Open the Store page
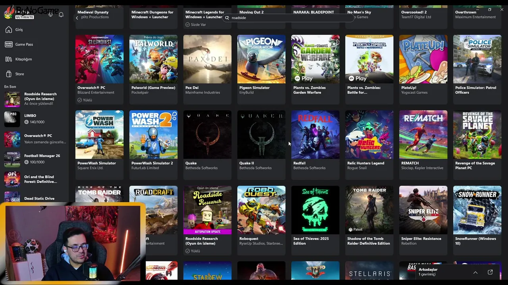 pyautogui.click(x=34, y=74)
